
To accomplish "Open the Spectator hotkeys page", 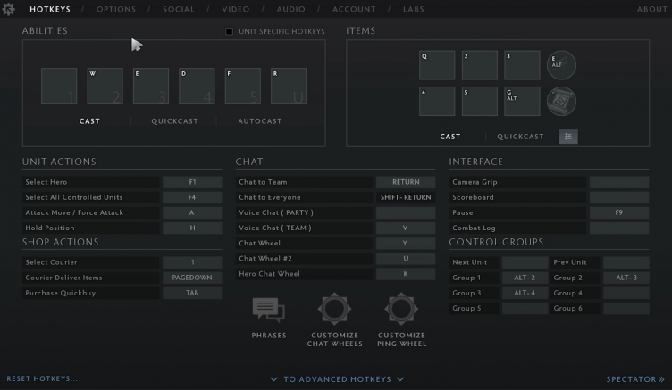I will click(x=635, y=379).
